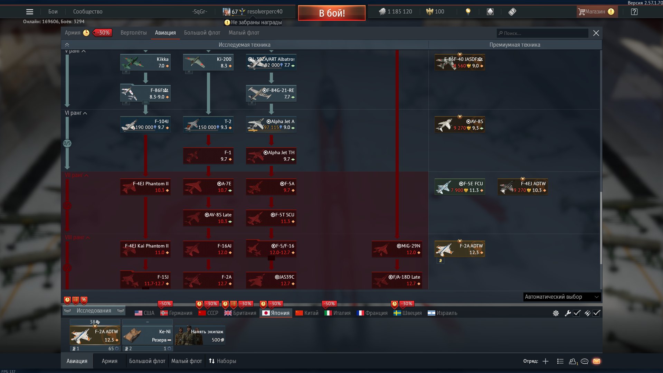Open the Бои menu

53,12
